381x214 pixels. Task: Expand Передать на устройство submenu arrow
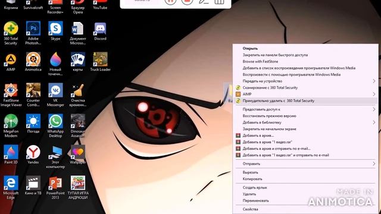coord(374,81)
